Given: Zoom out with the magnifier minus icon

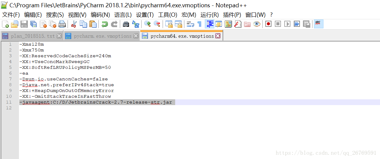Looking at the screenshot, I should pyautogui.click(x=157, y=24).
